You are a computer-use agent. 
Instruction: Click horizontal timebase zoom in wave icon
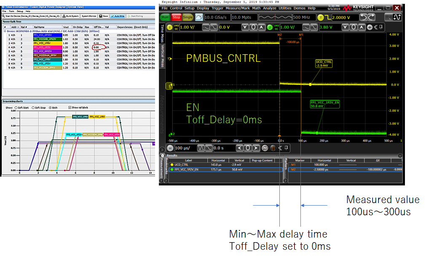tap(209, 148)
